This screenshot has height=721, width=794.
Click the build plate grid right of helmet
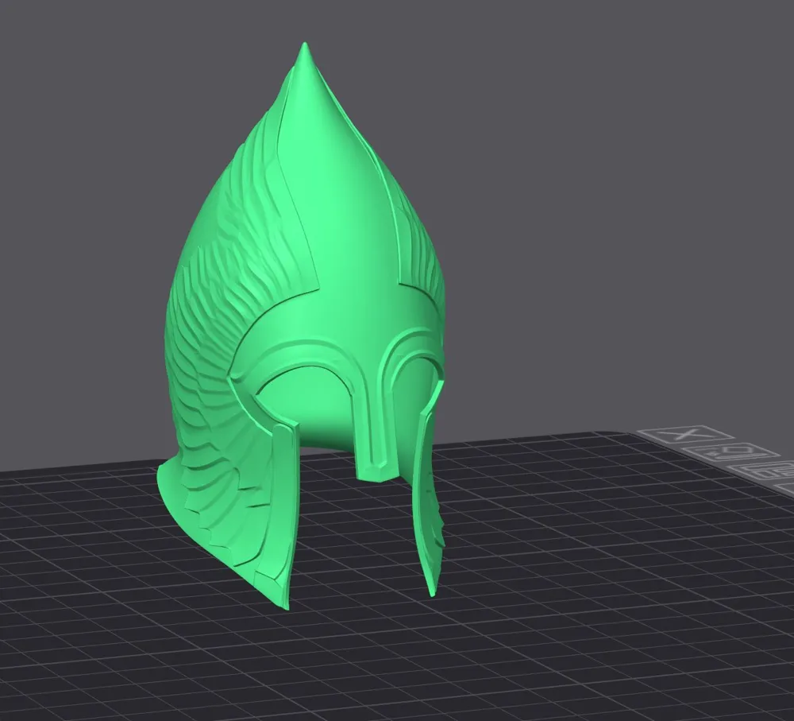tap(595, 556)
